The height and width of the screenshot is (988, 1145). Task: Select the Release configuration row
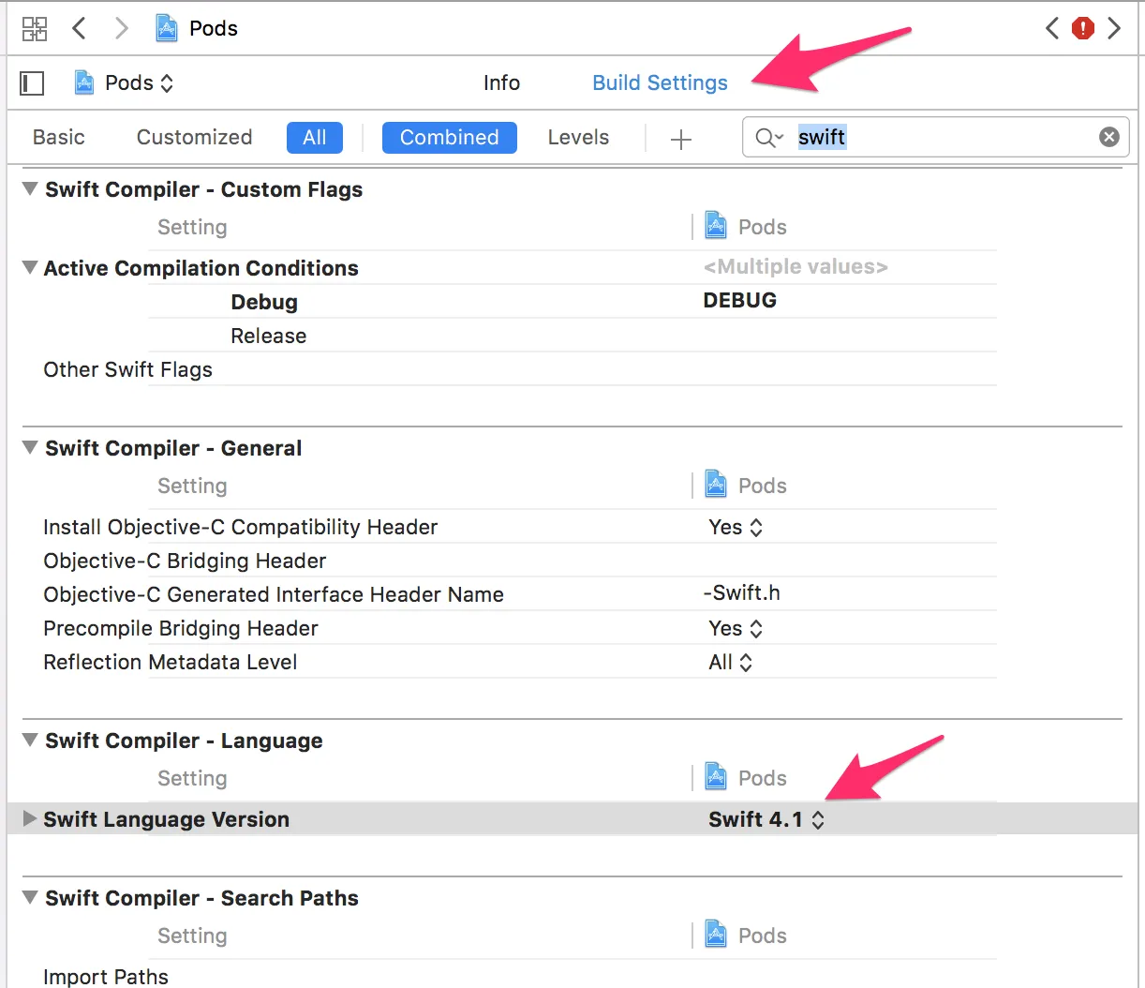[x=269, y=336]
